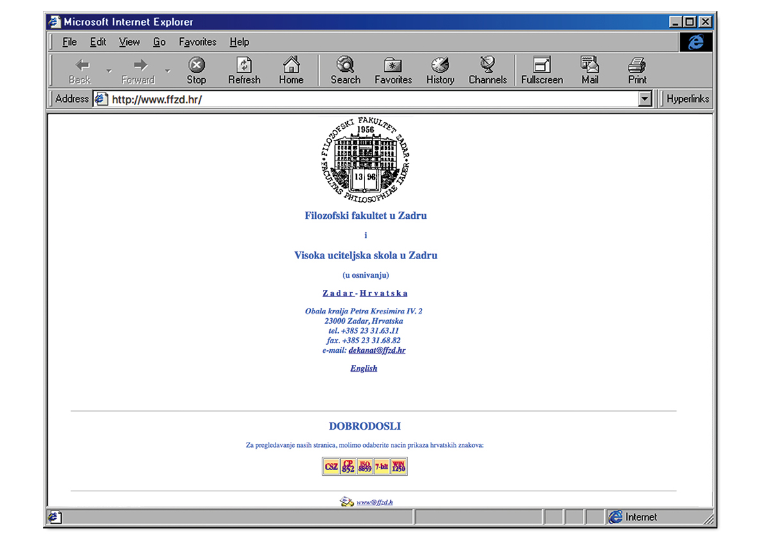763x540 pixels.
Task: Open the Favorites toolbar button
Action: pyautogui.click(x=393, y=70)
